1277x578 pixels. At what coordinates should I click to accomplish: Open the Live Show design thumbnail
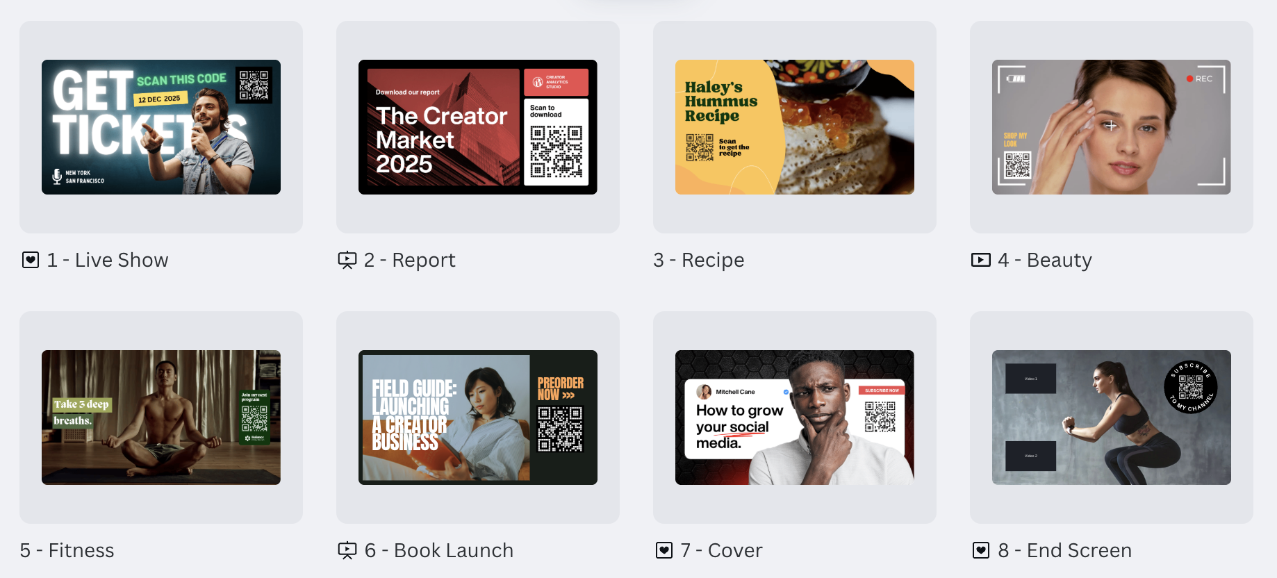click(x=161, y=127)
